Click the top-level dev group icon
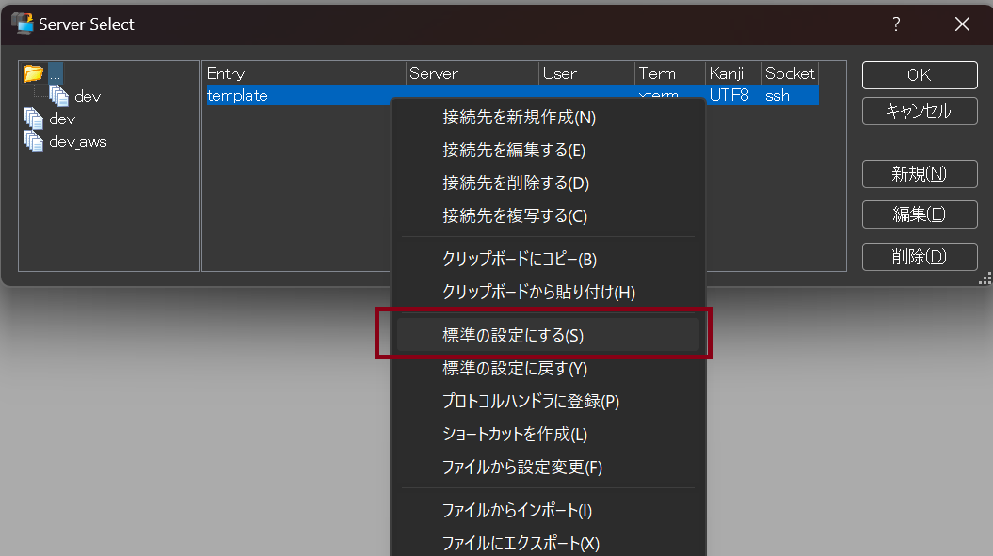Viewport: 993px width, 556px height. 34,119
